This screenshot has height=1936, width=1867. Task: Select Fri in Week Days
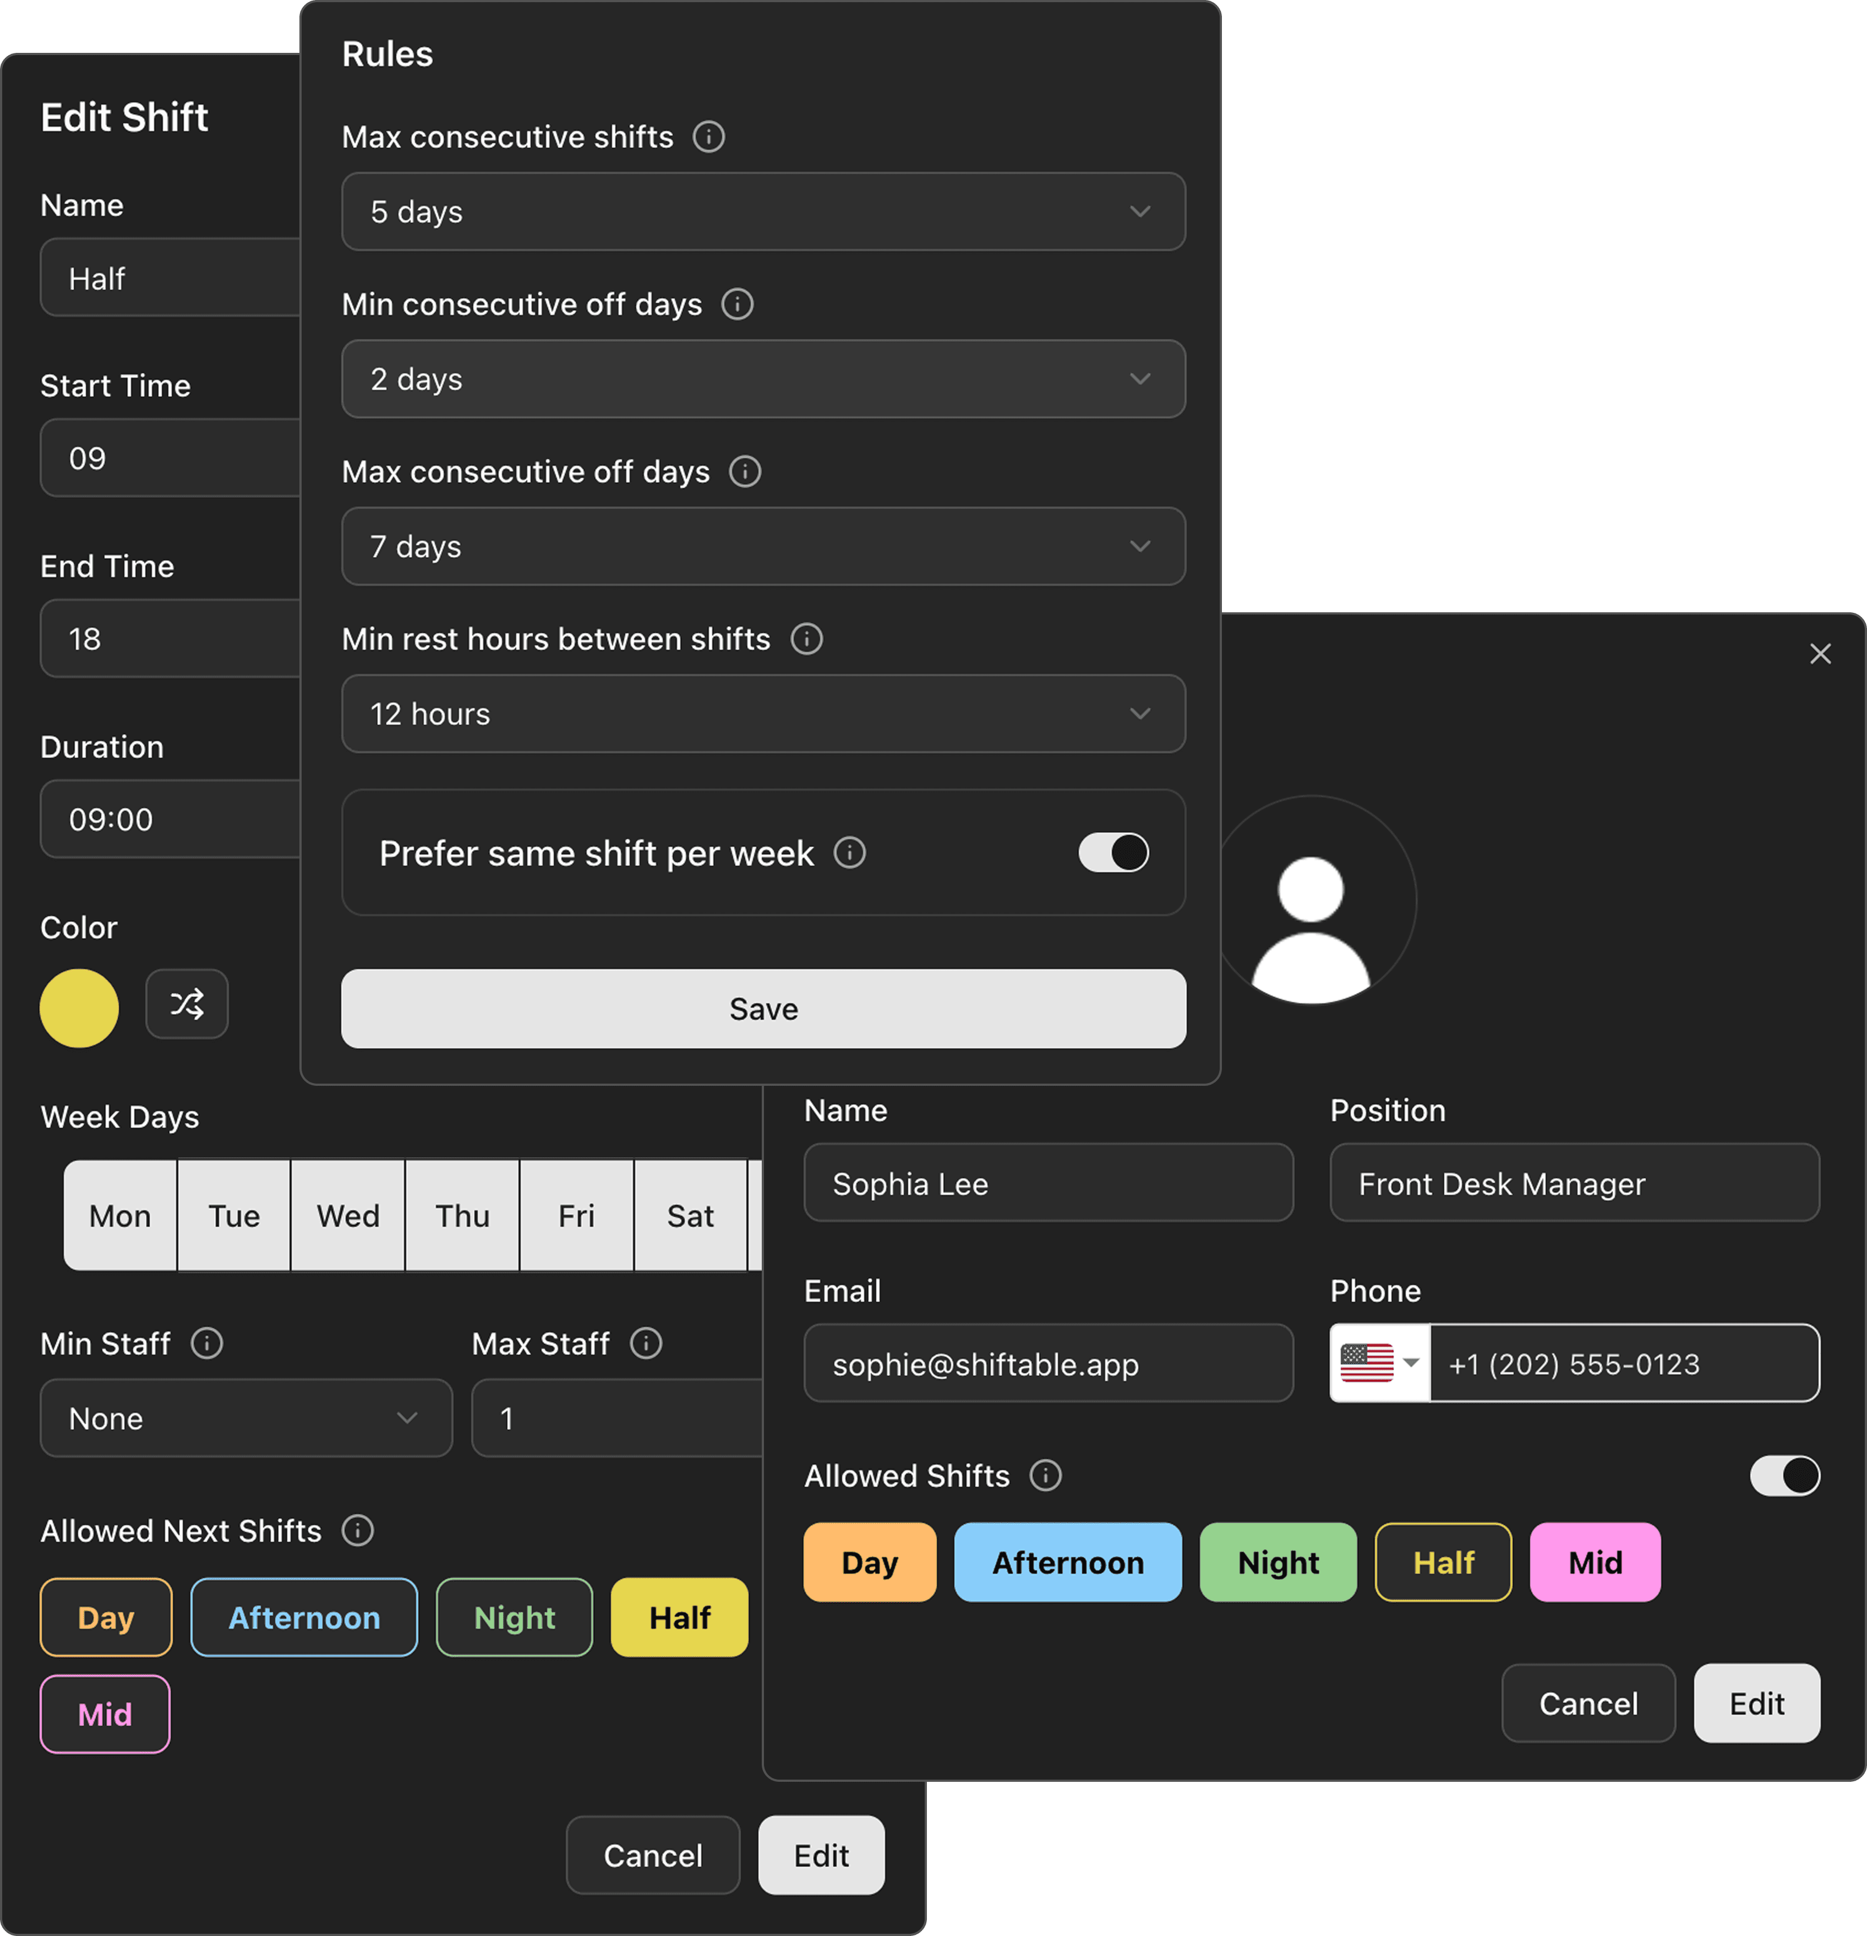[x=576, y=1216]
